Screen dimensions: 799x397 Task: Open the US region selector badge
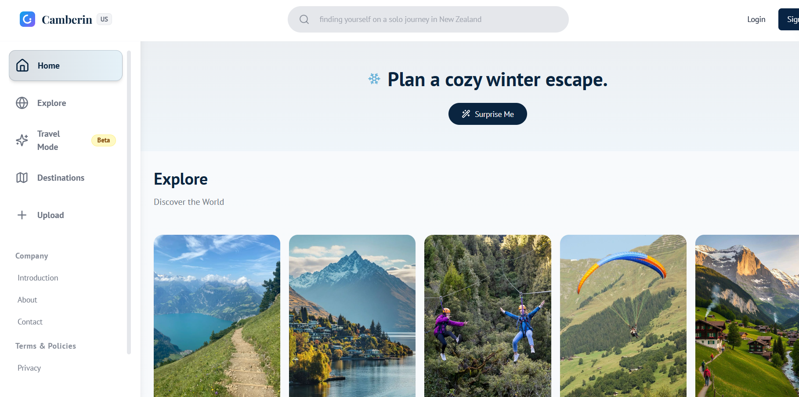point(104,19)
